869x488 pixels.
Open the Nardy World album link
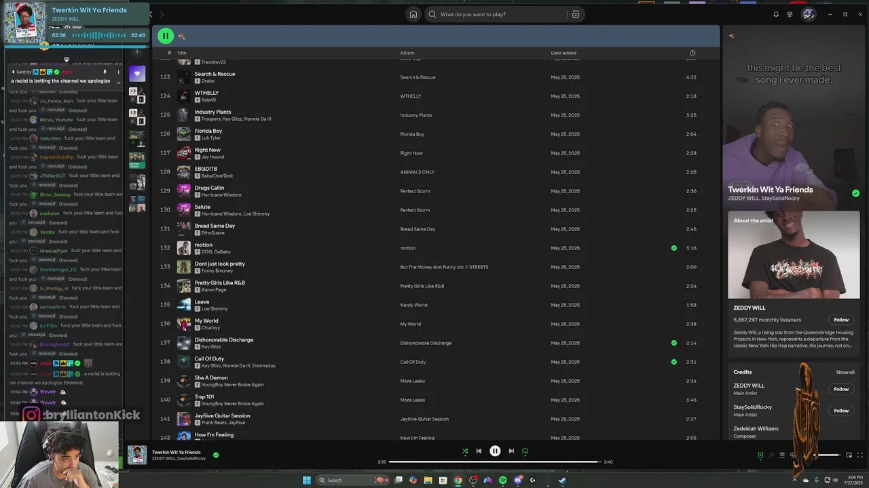coord(413,305)
